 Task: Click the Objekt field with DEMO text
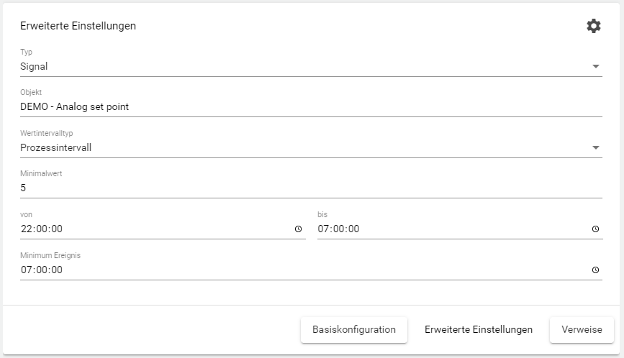pos(75,107)
